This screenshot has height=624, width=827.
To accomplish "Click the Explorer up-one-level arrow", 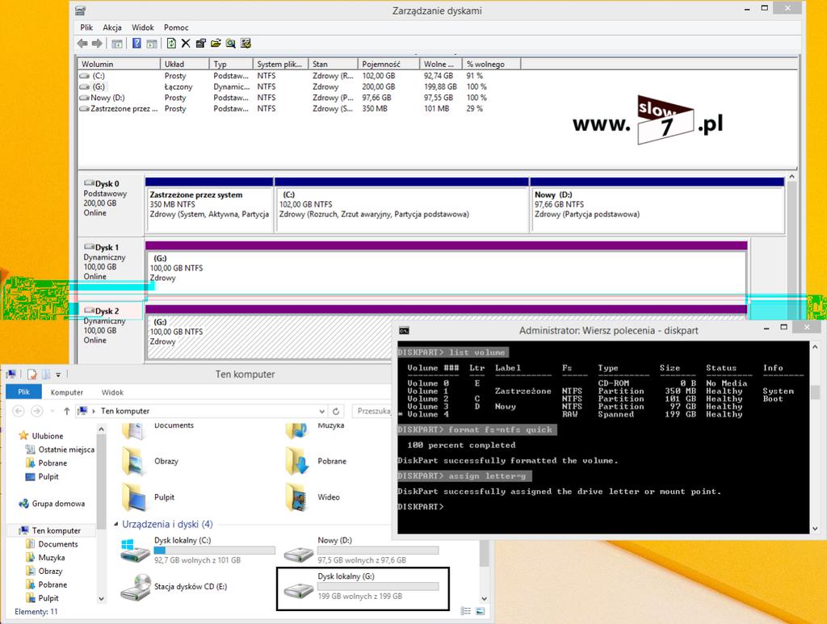I will tap(66, 411).
